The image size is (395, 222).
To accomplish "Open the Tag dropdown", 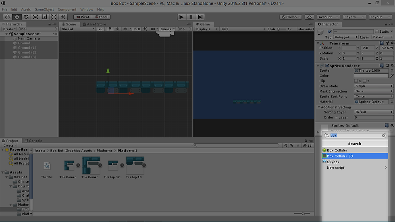I will coord(346,37).
